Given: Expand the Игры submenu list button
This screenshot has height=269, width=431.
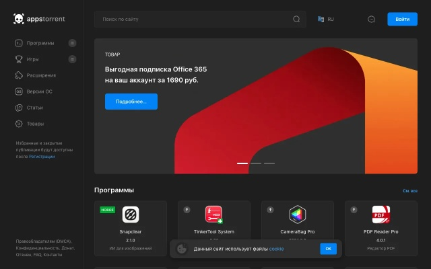Looking at the screenshot, I should (72, 59).
